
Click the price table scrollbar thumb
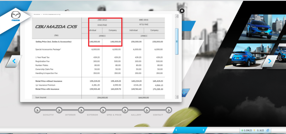[177, 41]
